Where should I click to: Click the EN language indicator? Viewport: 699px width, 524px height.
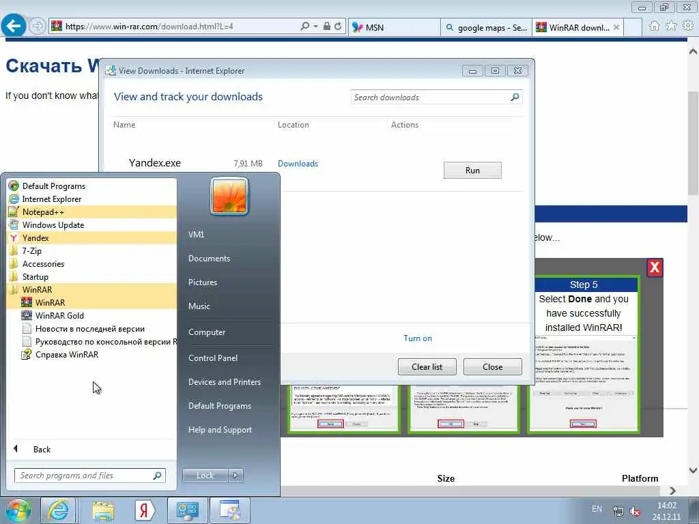(x=597, y=509)
